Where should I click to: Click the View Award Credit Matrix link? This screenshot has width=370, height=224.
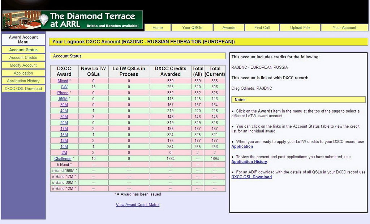coord(138,204)
